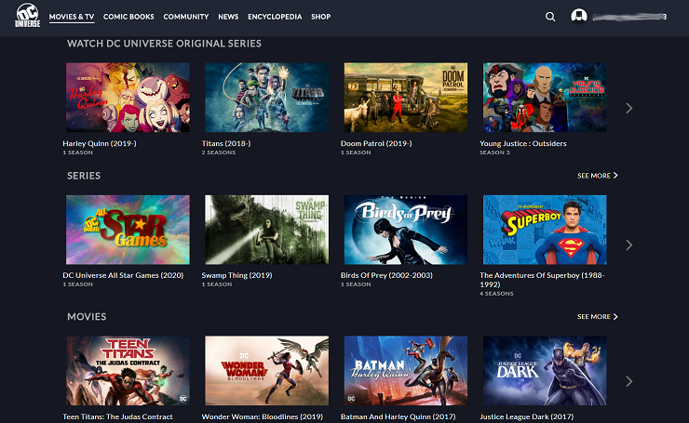Click the DC Universe logo
The image size is (689, 423).
click(28, 16)
